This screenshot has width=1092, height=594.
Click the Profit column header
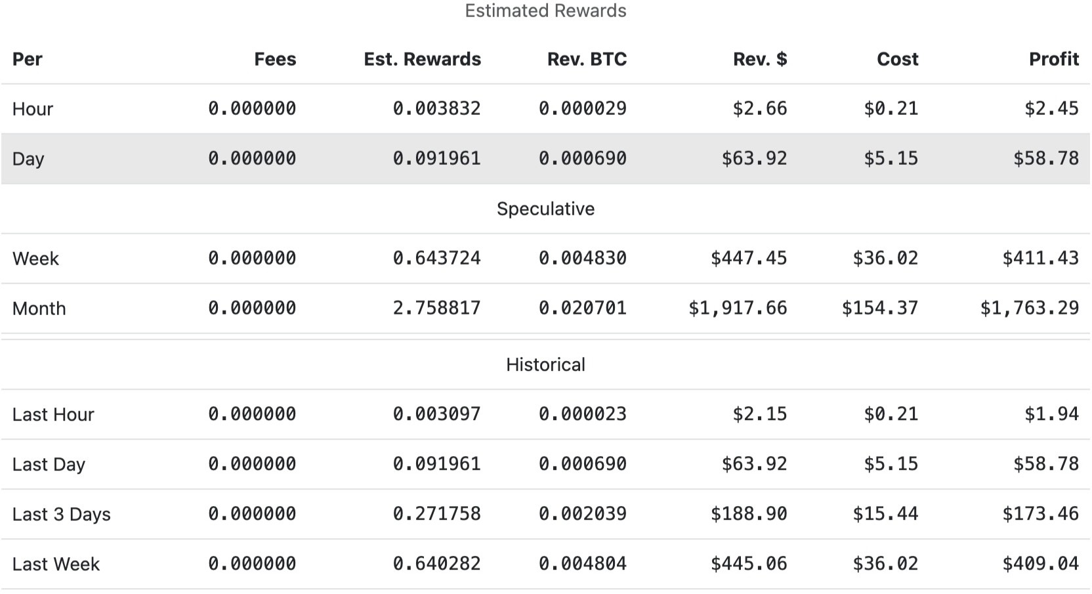click(1053, 59)
